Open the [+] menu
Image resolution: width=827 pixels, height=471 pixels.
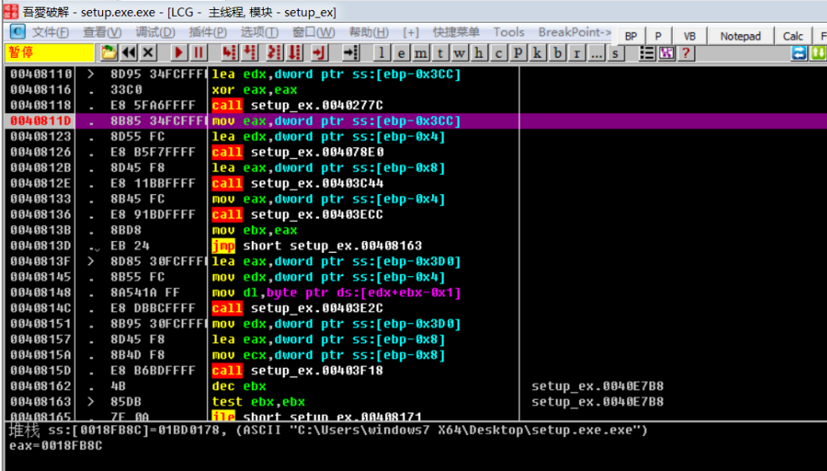point(411,32)
